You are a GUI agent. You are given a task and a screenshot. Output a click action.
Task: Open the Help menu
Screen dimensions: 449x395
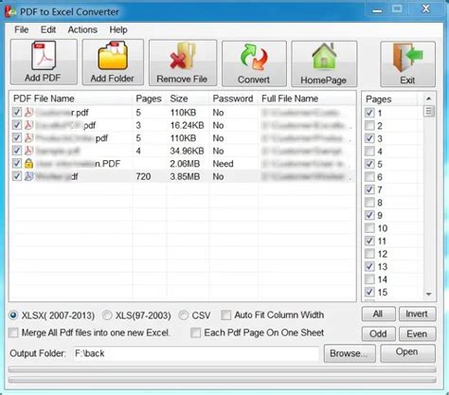pyautogui.click(x=118, y=29)
